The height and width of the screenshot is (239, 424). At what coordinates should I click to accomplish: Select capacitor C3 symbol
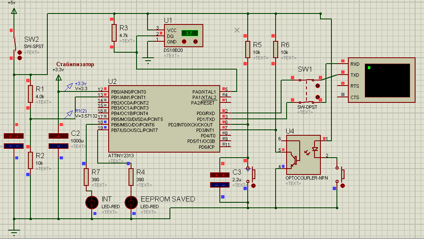point(220,180)
